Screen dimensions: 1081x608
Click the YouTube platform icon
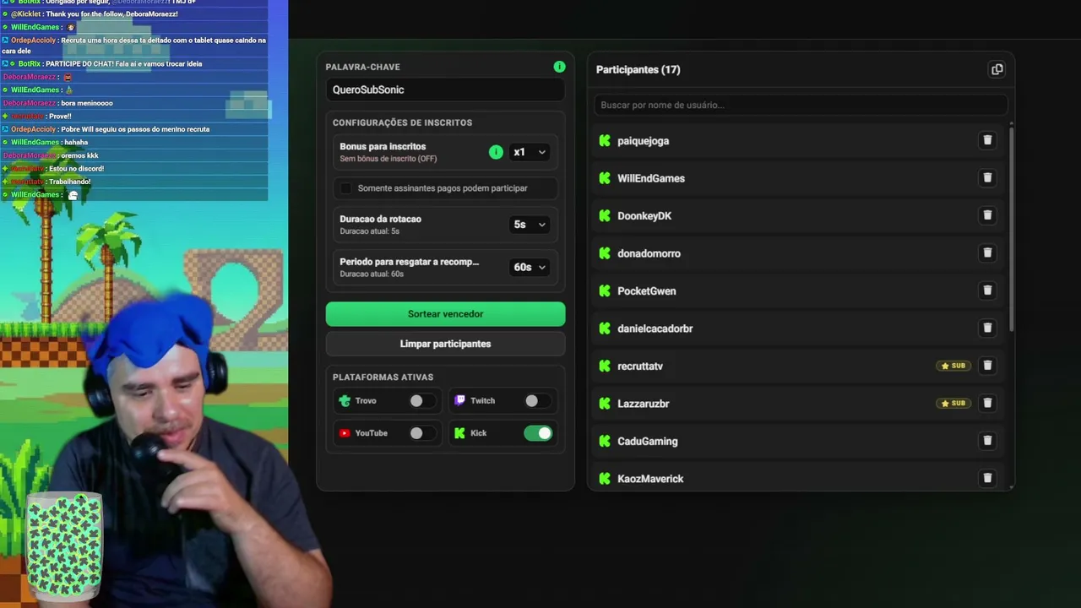coord(345,433)
